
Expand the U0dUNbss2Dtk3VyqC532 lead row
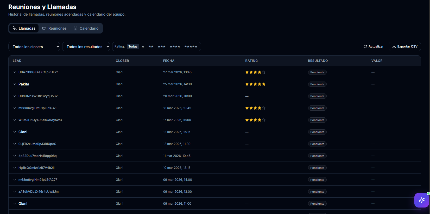point(15,96)
